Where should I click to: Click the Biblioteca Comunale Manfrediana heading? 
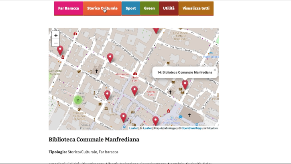94,140
